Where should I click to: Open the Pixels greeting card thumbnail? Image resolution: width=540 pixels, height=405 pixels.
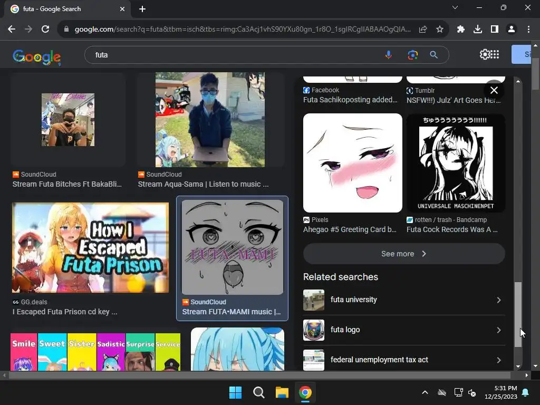click(x=353, y=163)
